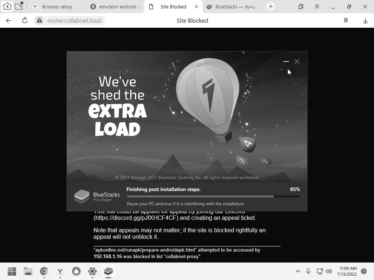Switch to the BlueStacks tab
Screen dimensions: 374x280
pos(231,7)
